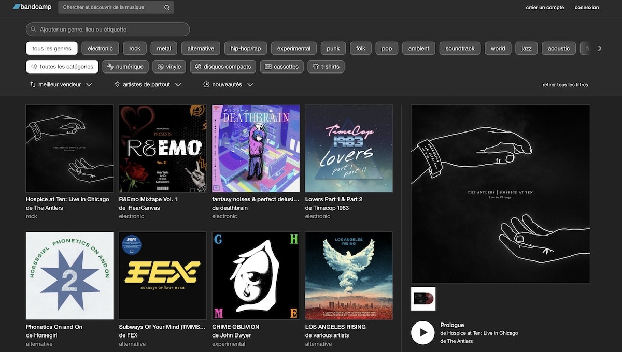Viewport: 622px width, 352px height.
Task: Select the acoustic genre tab
Action: pos(559,49)
